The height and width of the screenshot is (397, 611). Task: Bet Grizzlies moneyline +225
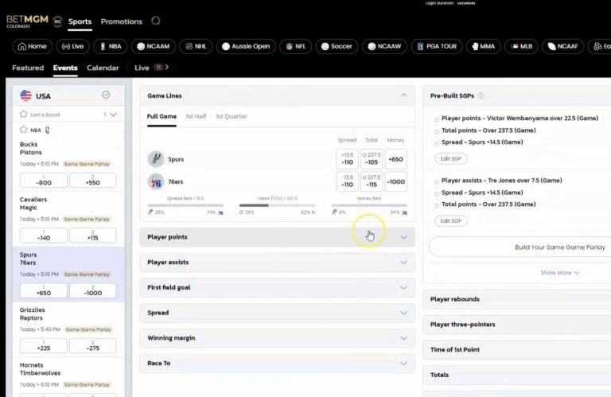(x=43, y=346)
